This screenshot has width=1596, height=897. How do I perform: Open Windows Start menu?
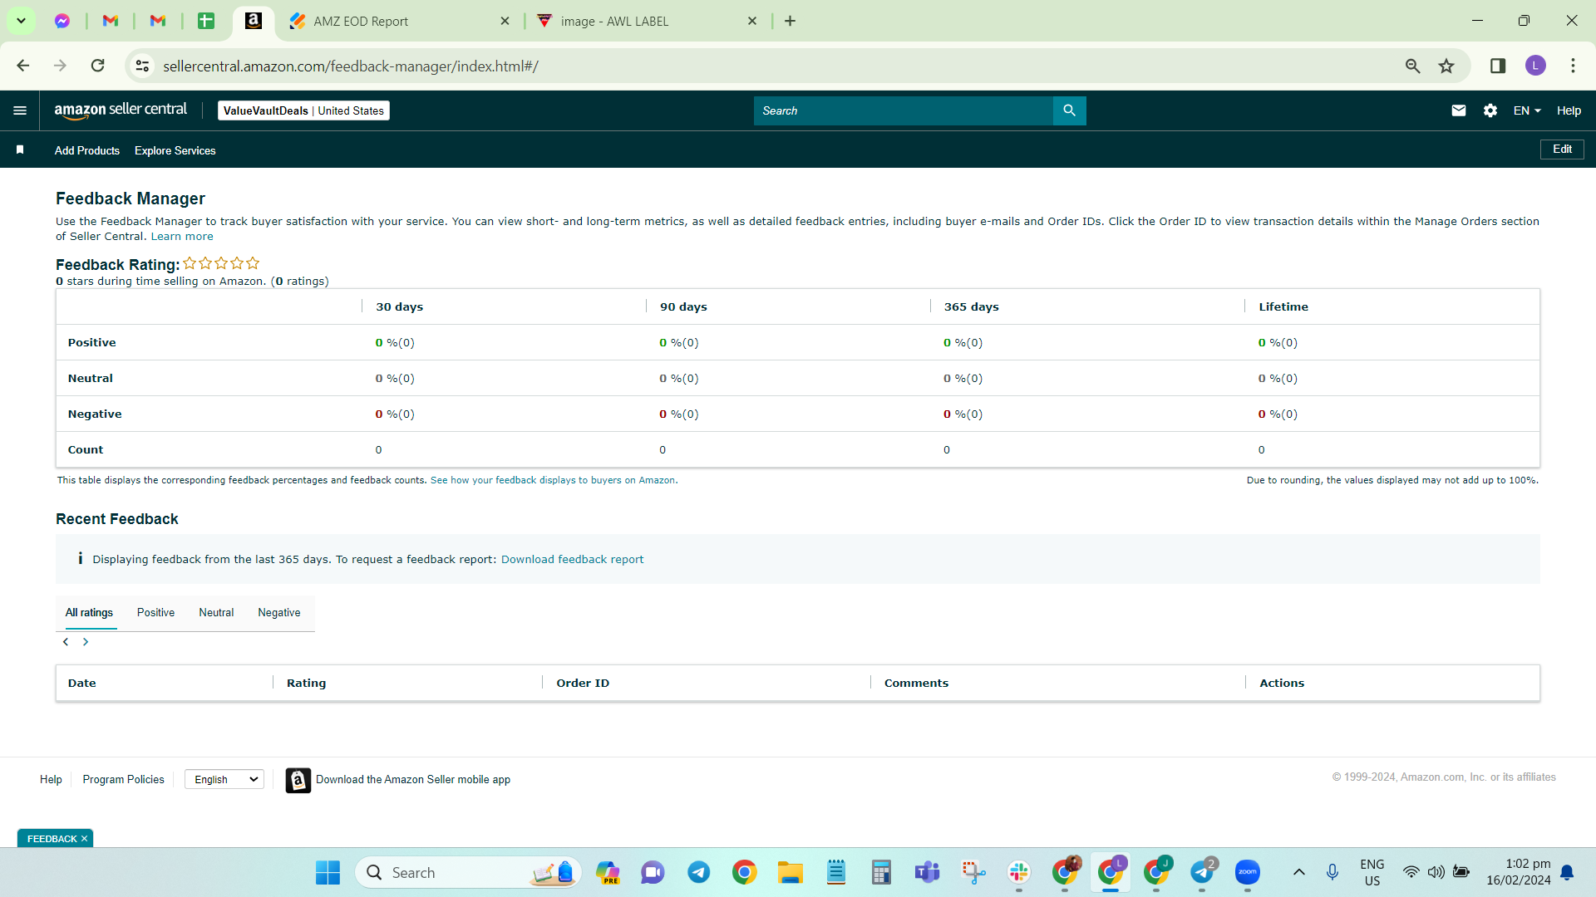coord(328,872)
